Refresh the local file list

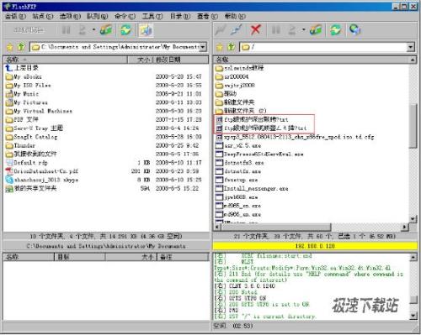coord(126,29)
